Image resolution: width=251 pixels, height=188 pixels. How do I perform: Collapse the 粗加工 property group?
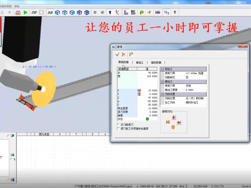[x=163, y=69]
